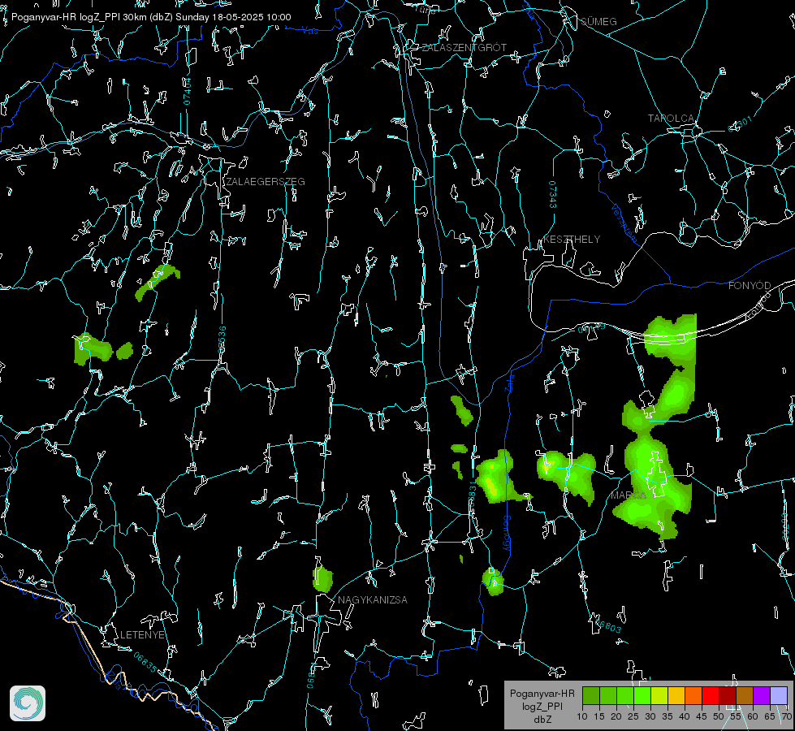Select the 45-50 dBZ red legend swatch
The height and width of the screenshot is (731, 795).
click(x=711, y=695)
